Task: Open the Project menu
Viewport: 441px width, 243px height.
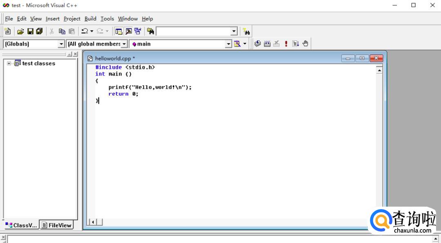Action: click(72, 18)
